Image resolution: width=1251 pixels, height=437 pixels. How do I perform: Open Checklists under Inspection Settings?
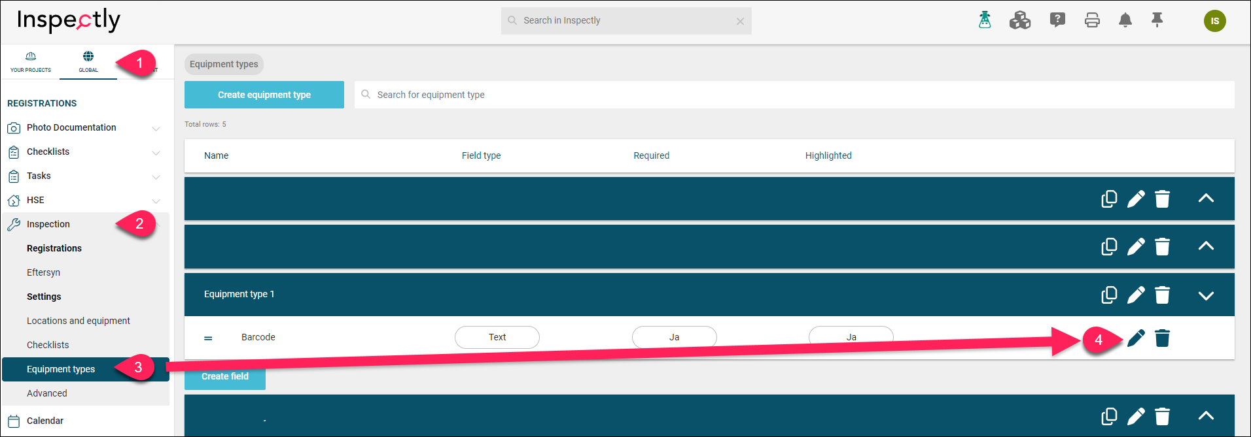[48, 345]
